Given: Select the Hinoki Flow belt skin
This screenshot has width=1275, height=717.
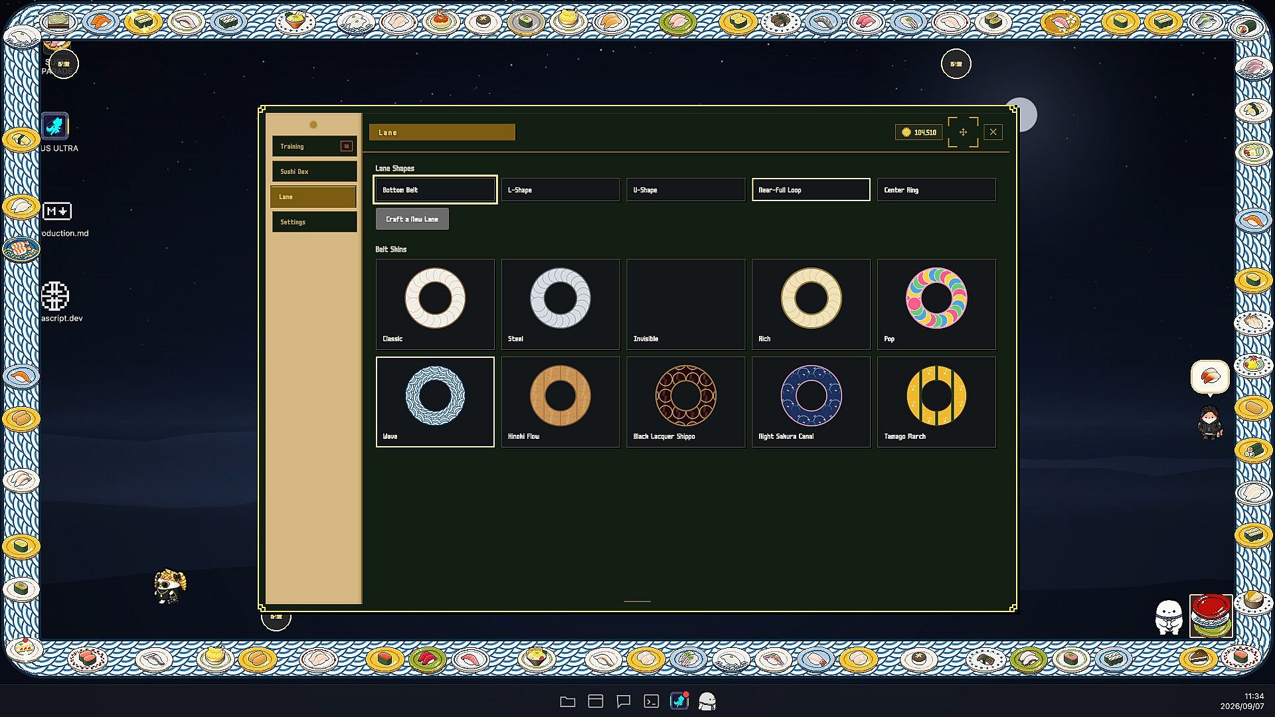Looking at the screenshot, I should (x=560, y=402).
